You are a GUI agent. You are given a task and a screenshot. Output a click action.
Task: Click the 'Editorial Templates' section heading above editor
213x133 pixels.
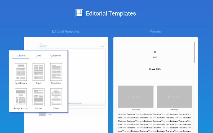(66, 31)
